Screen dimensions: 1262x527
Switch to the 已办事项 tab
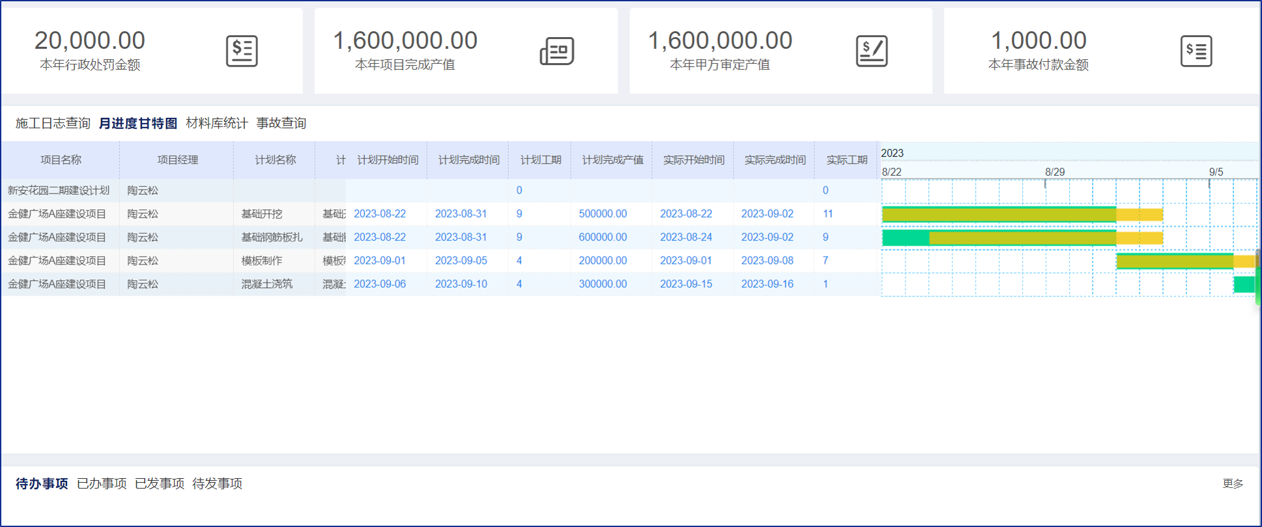point(102,483)
